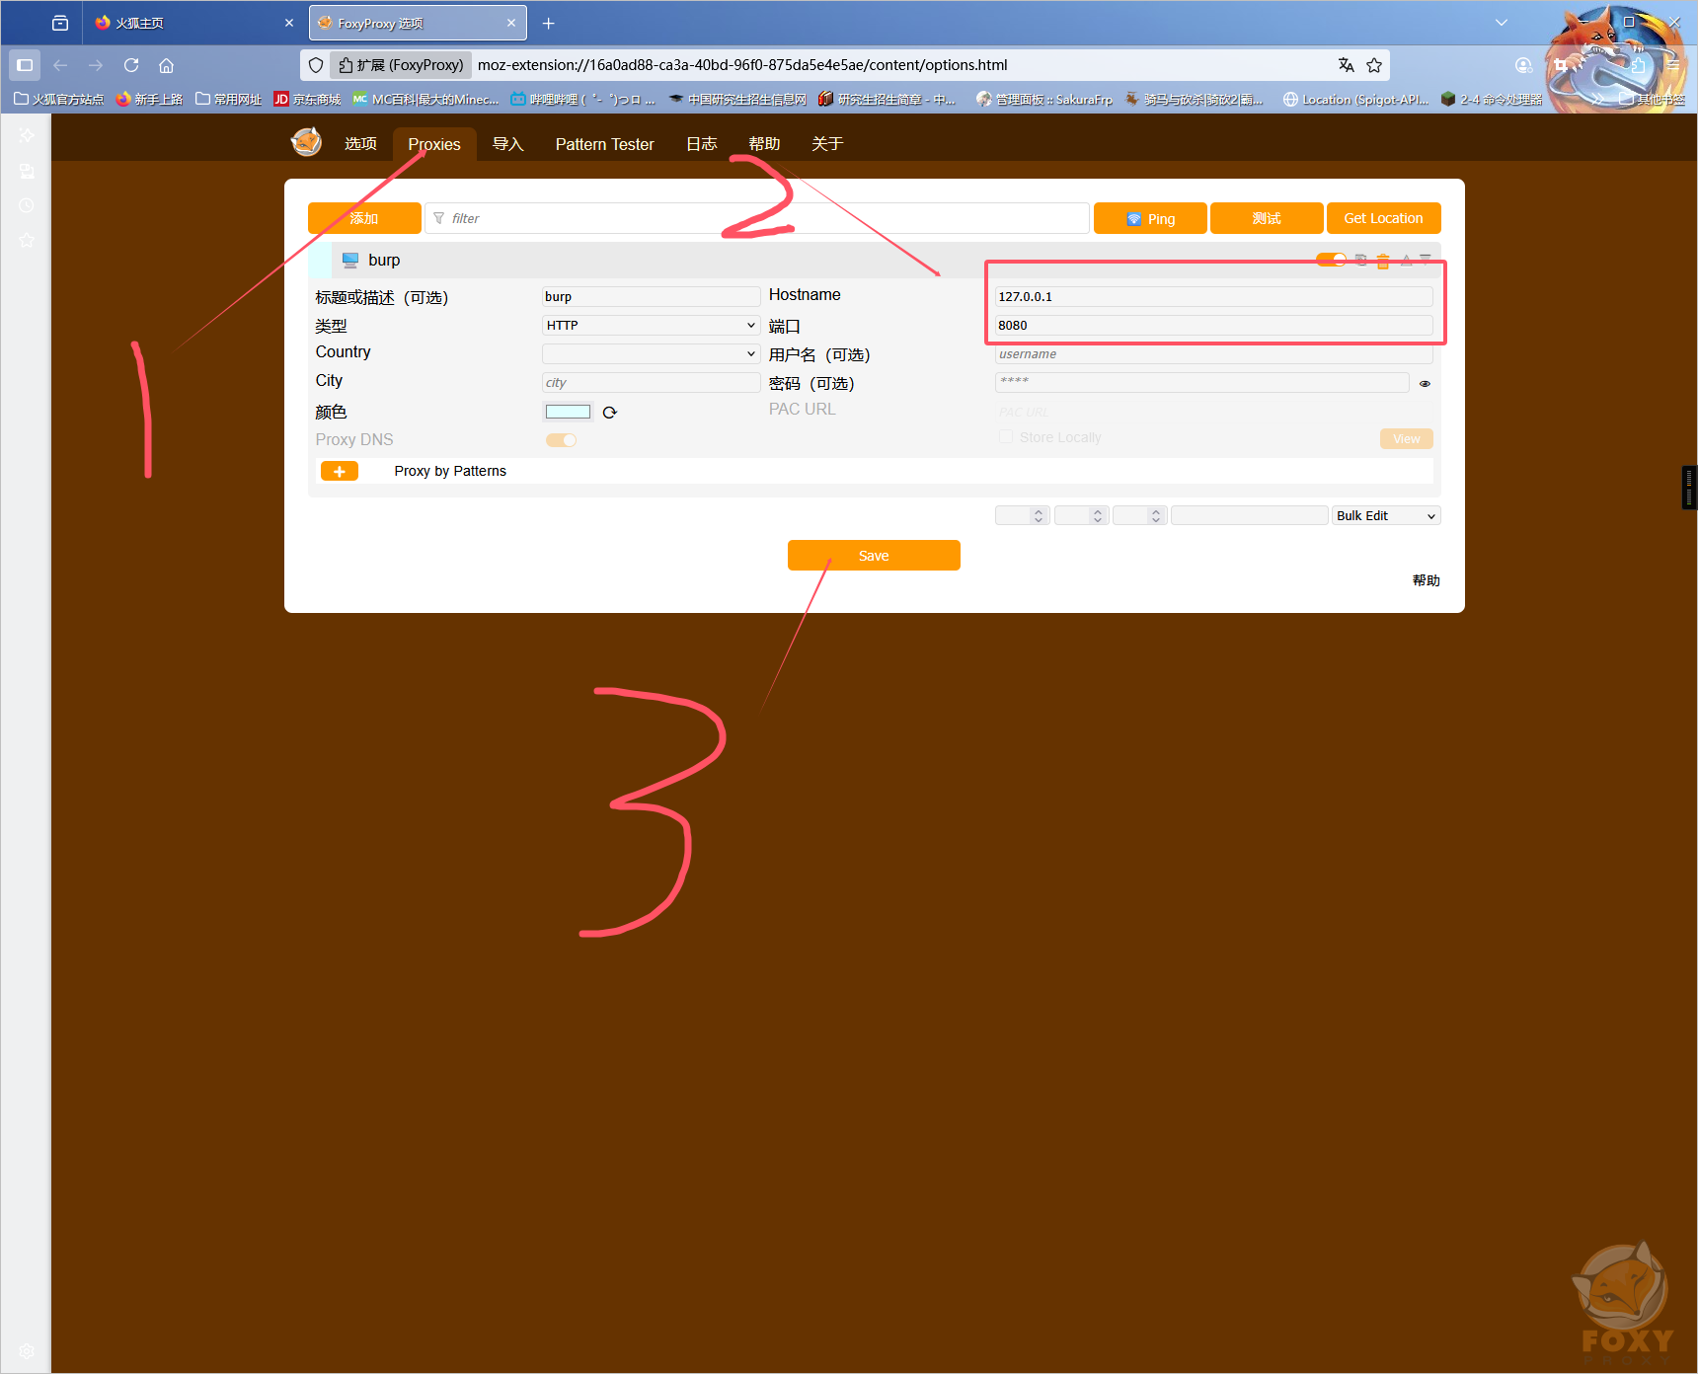Open the proxy type HTTP dropdown
The width and height of the screenshot is (1698, 1374).
pyautogui.click(x=651, y=326)
